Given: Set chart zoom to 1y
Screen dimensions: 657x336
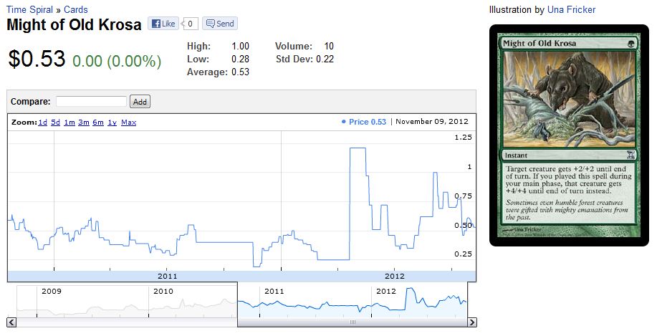Looking at the screenshot, I should coord(112,123).
